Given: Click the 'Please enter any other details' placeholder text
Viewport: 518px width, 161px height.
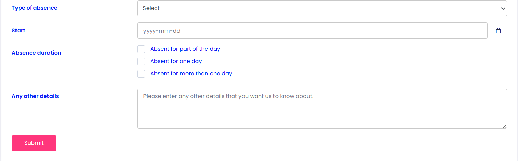Looking at the screenshot, I should tap(228, 96).
